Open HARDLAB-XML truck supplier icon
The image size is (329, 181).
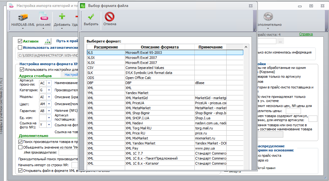[x=23, y=17]
